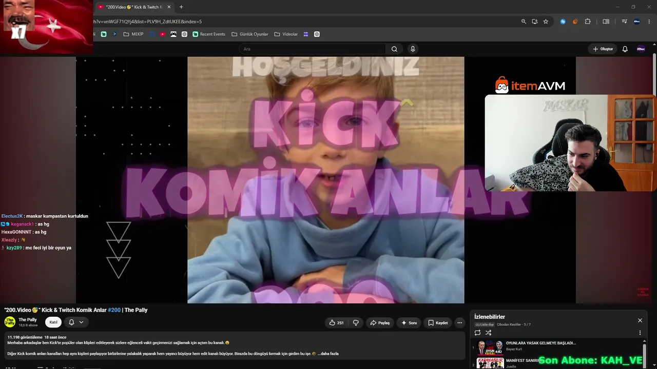Expand the subscription notification dropdown chevron
Viewport: 657px width, 369px height.
tap(81, 322)
